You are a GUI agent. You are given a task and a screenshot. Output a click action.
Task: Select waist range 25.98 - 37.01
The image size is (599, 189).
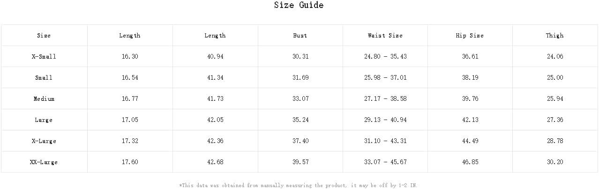tap(385, 78)
